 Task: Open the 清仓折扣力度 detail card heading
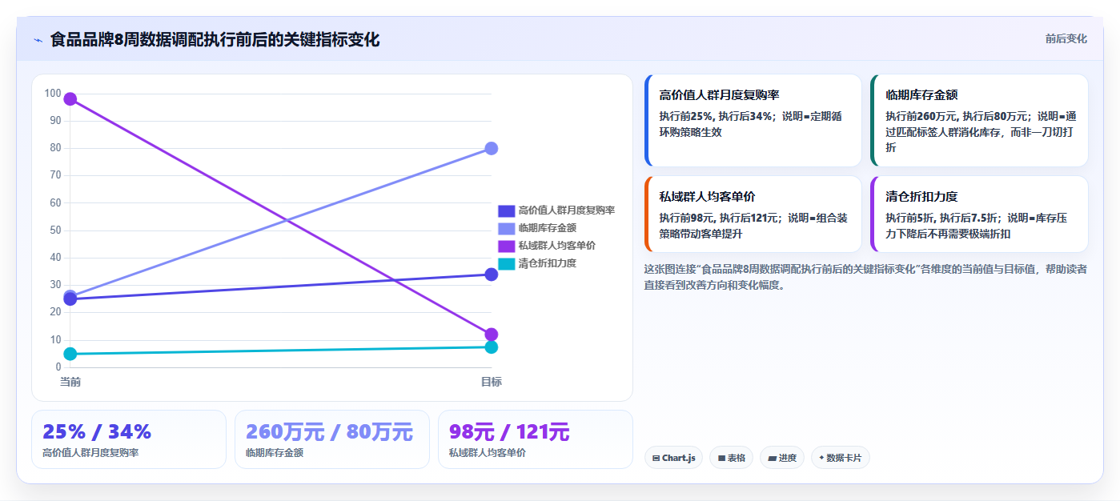pos(921,197)
